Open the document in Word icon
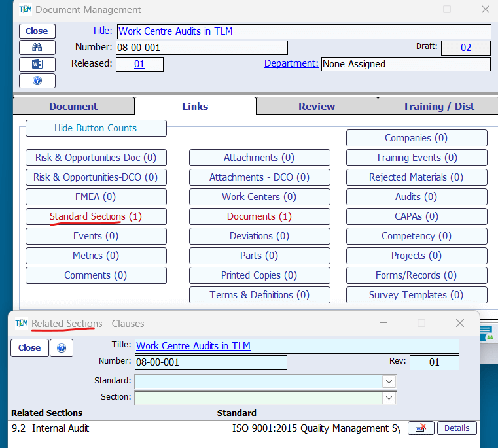 pyautogui.click(x=37, y=64)
